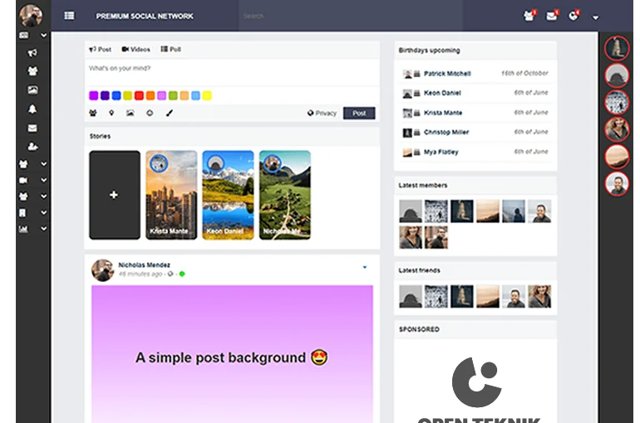Screen dimensions: 640x423
Task: Expand the chevron beside the video camera sidebar icon
Action: 44,180
